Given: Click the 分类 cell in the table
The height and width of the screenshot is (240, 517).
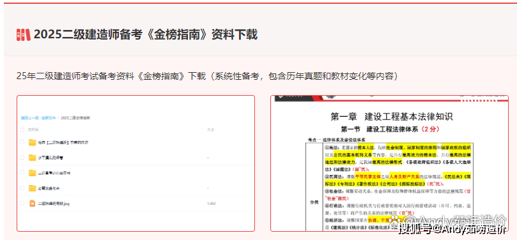Looking at the screenshot, I should (x=314, y=202).
